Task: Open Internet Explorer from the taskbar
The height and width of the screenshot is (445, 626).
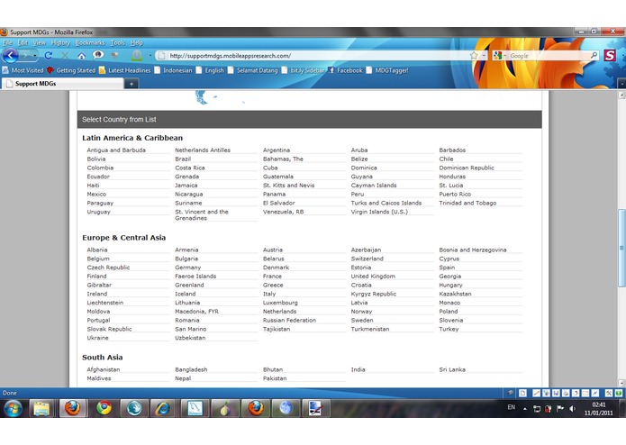Action: [x=163, y=408]
